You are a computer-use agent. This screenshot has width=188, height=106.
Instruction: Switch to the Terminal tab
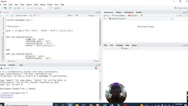click(x=12, y=65)
